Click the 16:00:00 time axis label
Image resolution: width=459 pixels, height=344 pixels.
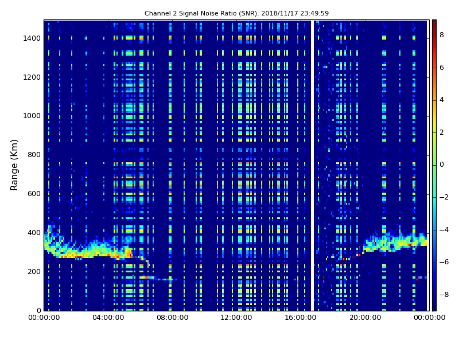click(301, 318)
